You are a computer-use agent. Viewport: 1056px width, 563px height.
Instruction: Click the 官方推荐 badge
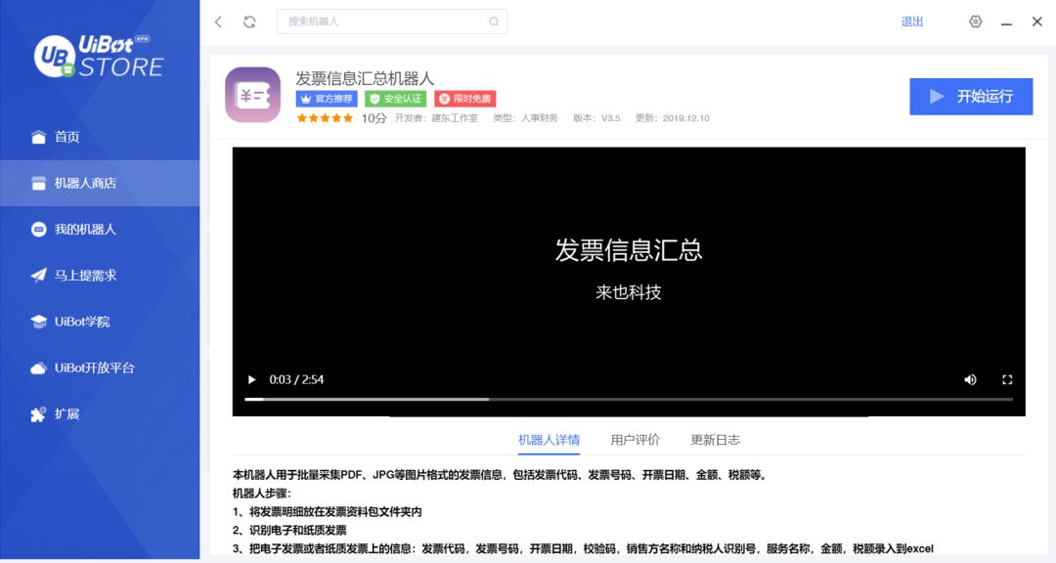point(327,99)
